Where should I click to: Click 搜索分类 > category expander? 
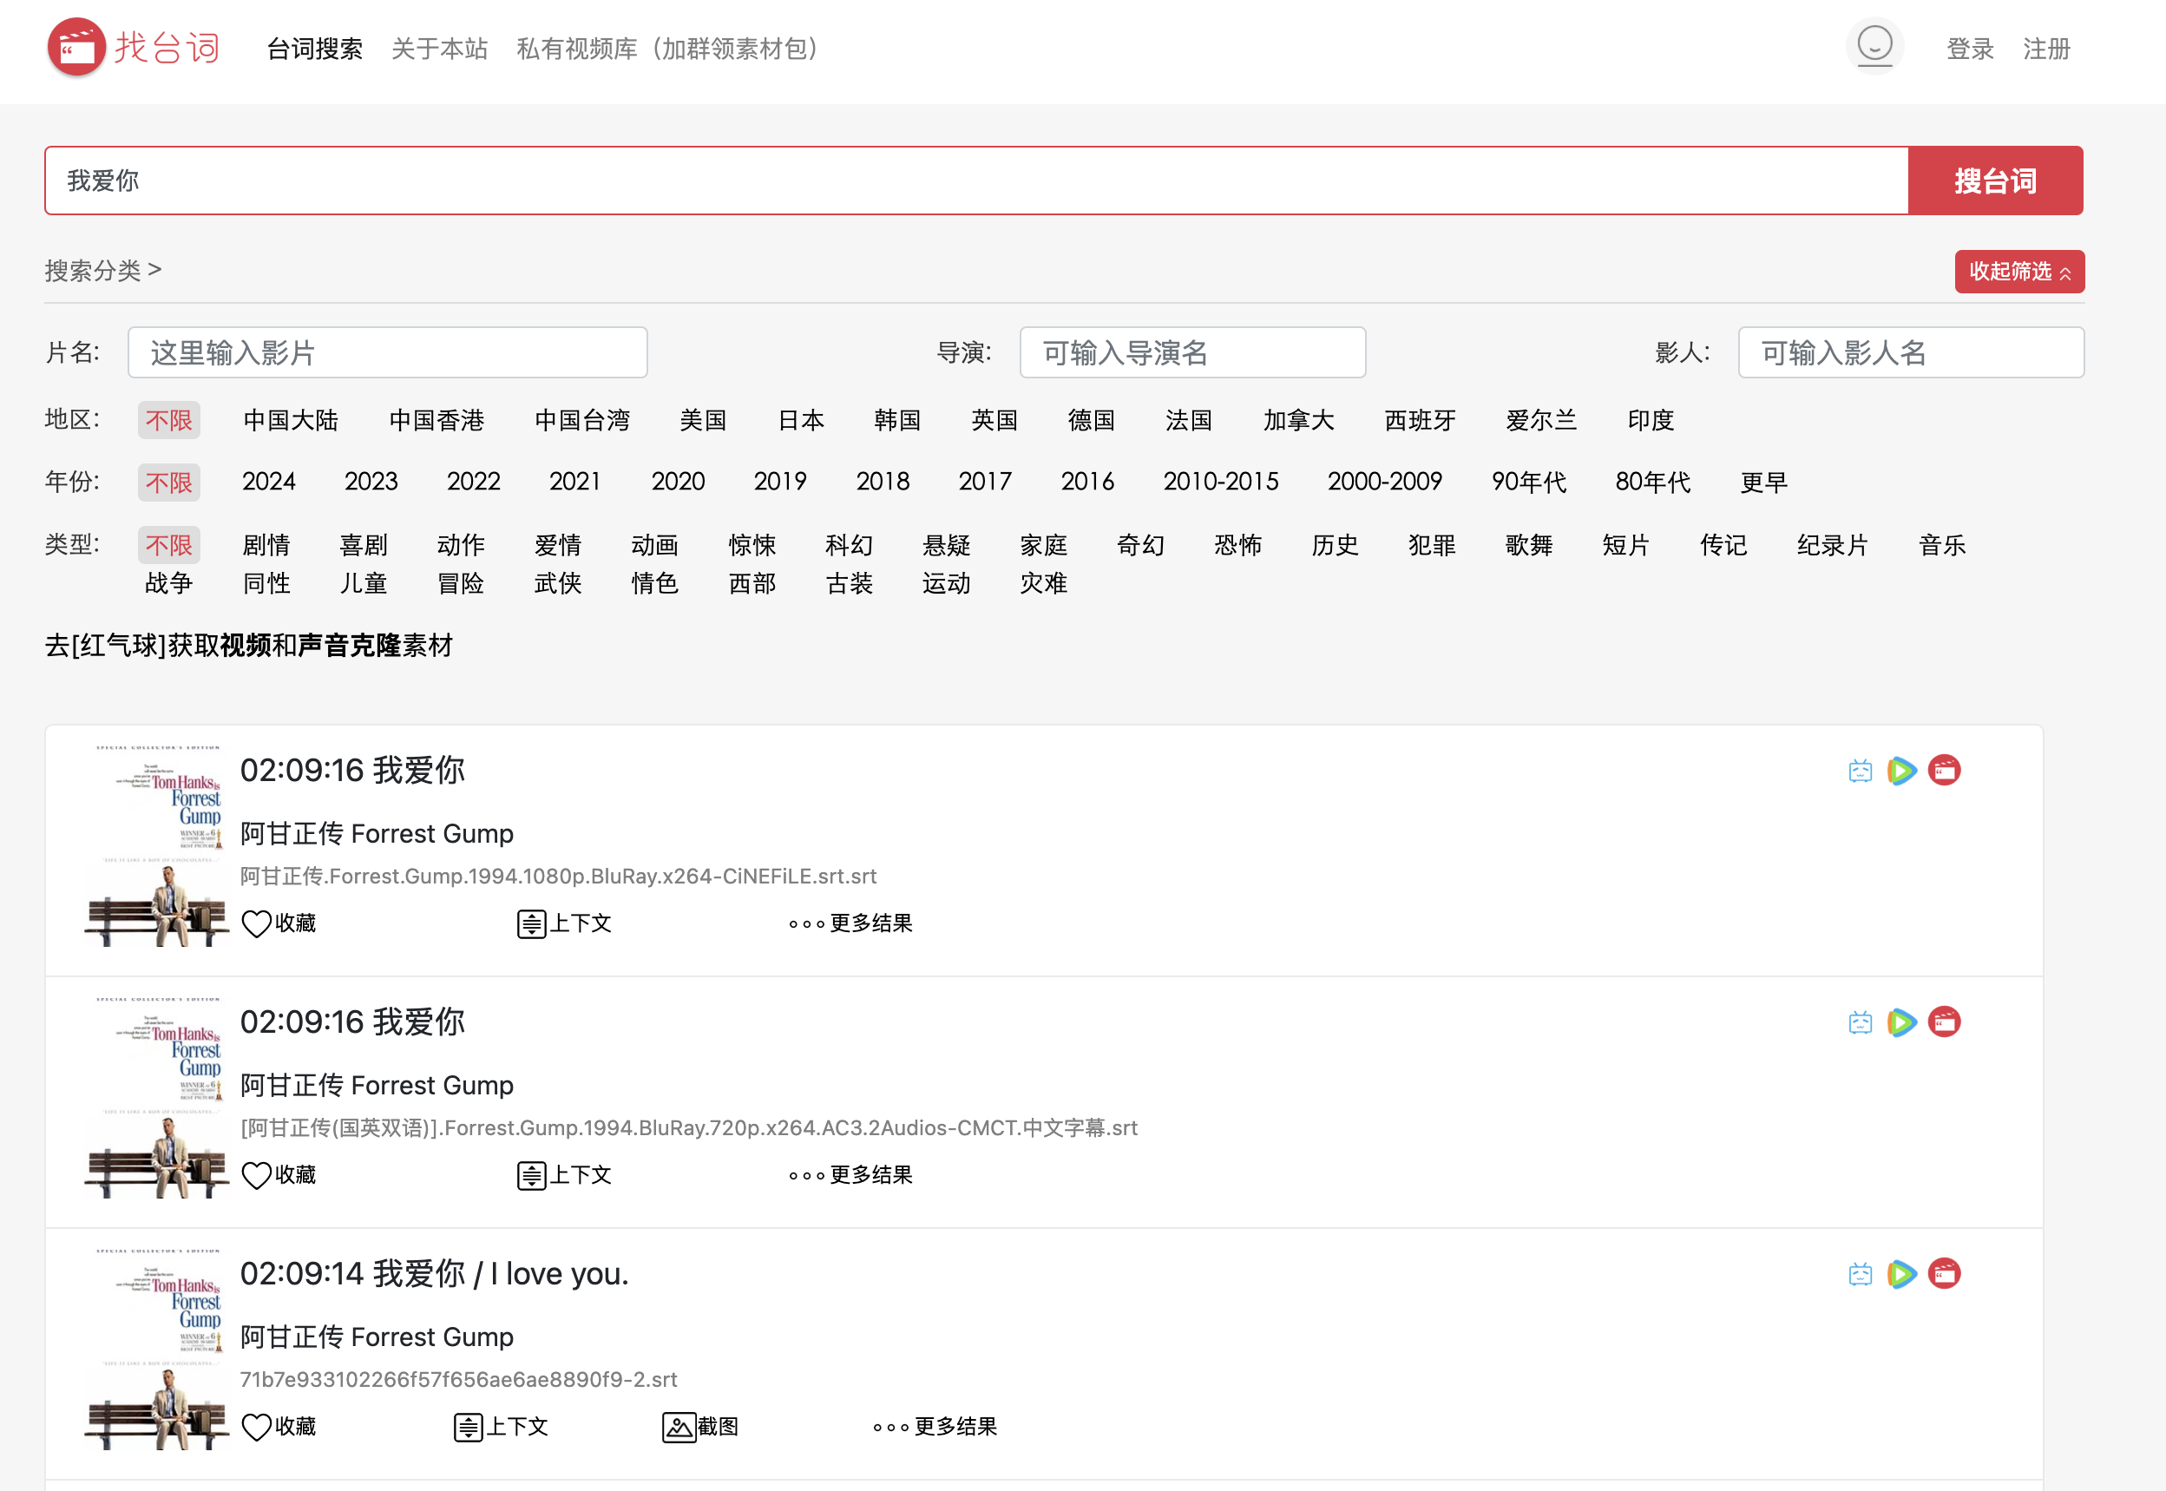pyautogui.click(x=103, y=271)
